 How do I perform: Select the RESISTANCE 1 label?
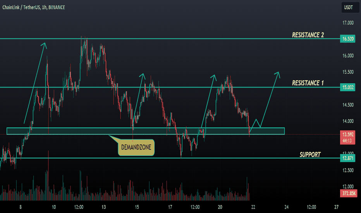(308, 83)
